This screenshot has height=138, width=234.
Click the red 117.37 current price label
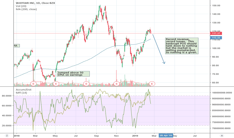pyautogui.click(x=216, y=33)
